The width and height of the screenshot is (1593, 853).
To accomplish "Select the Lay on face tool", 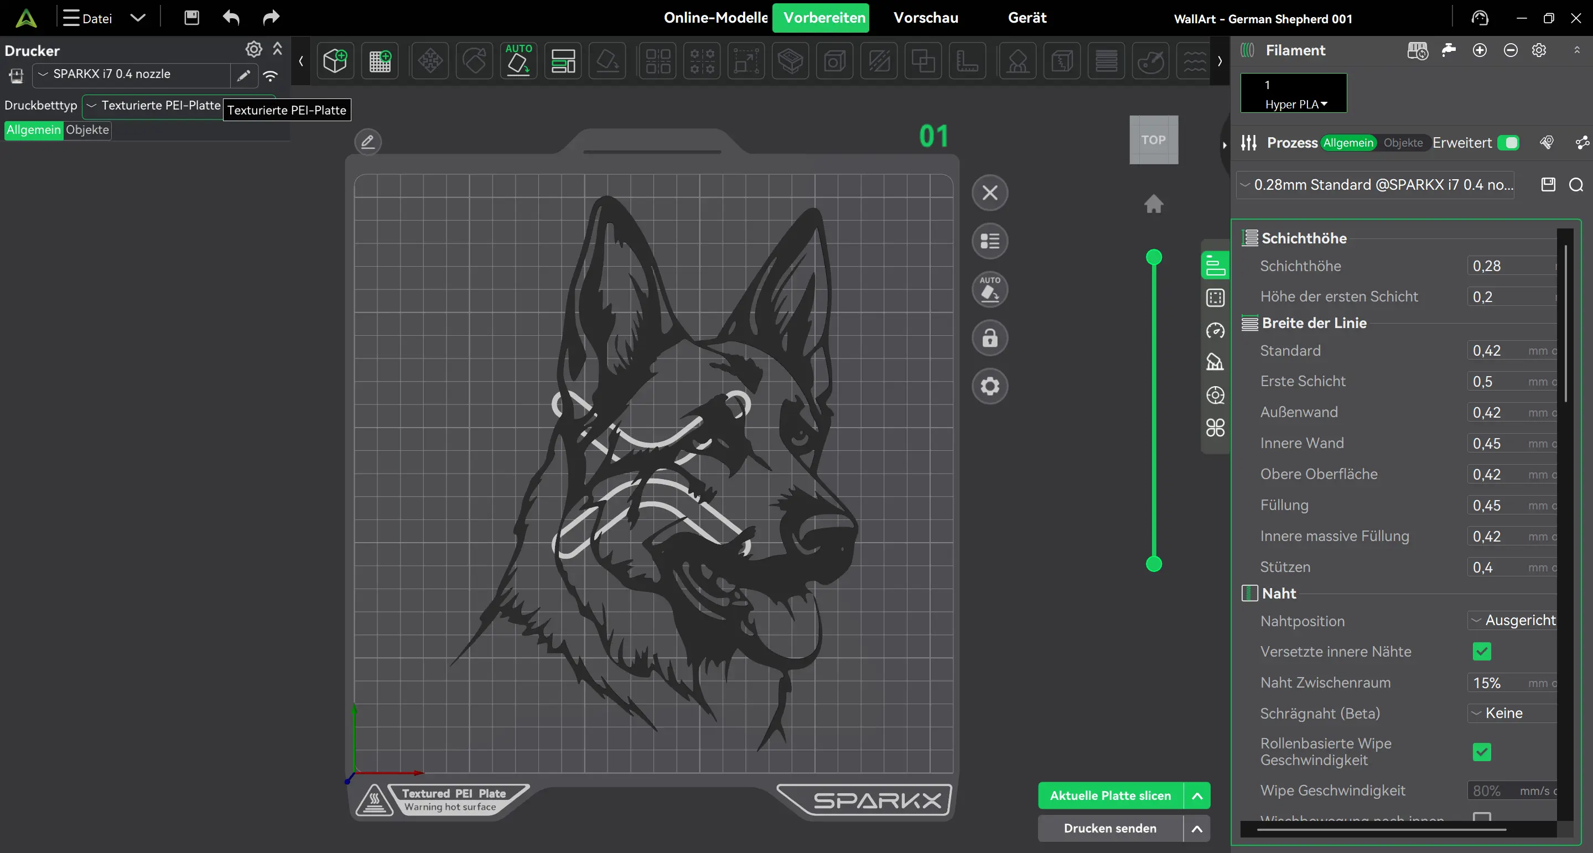I will coord(608,61).
